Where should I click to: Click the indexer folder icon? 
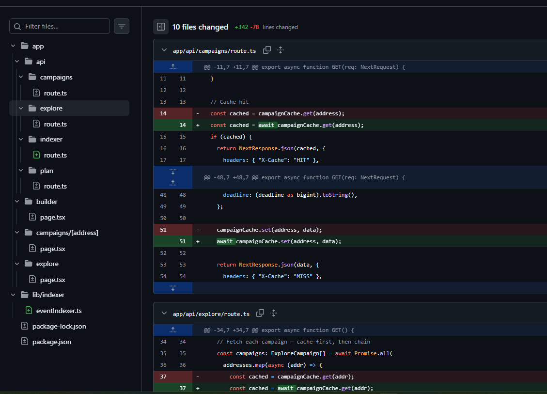[x=32, y=139]
